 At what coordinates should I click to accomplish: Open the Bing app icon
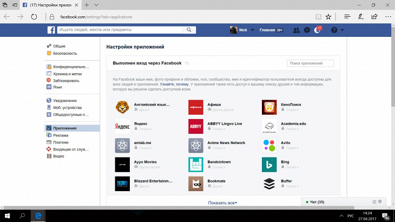point(269,164)
